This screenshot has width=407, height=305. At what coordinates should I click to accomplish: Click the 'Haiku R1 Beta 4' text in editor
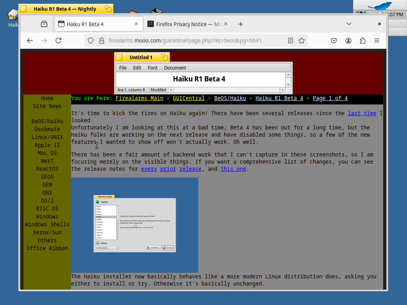click(x=199, y=79)
